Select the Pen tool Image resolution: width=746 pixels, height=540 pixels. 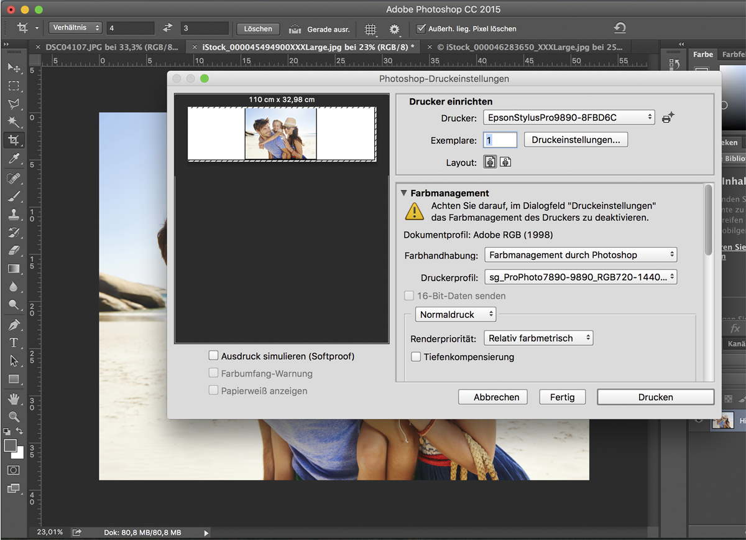[x=14, y=325]
